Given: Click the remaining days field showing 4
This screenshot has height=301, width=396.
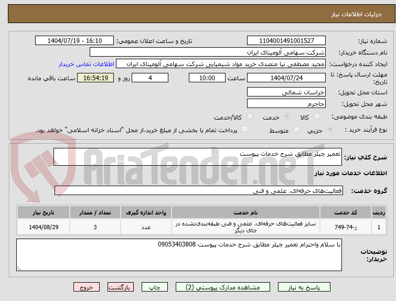Looking at the screenshot, I should click(150, 78).
